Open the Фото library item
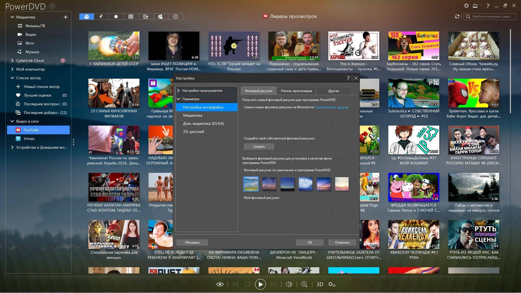 [30, 43]
